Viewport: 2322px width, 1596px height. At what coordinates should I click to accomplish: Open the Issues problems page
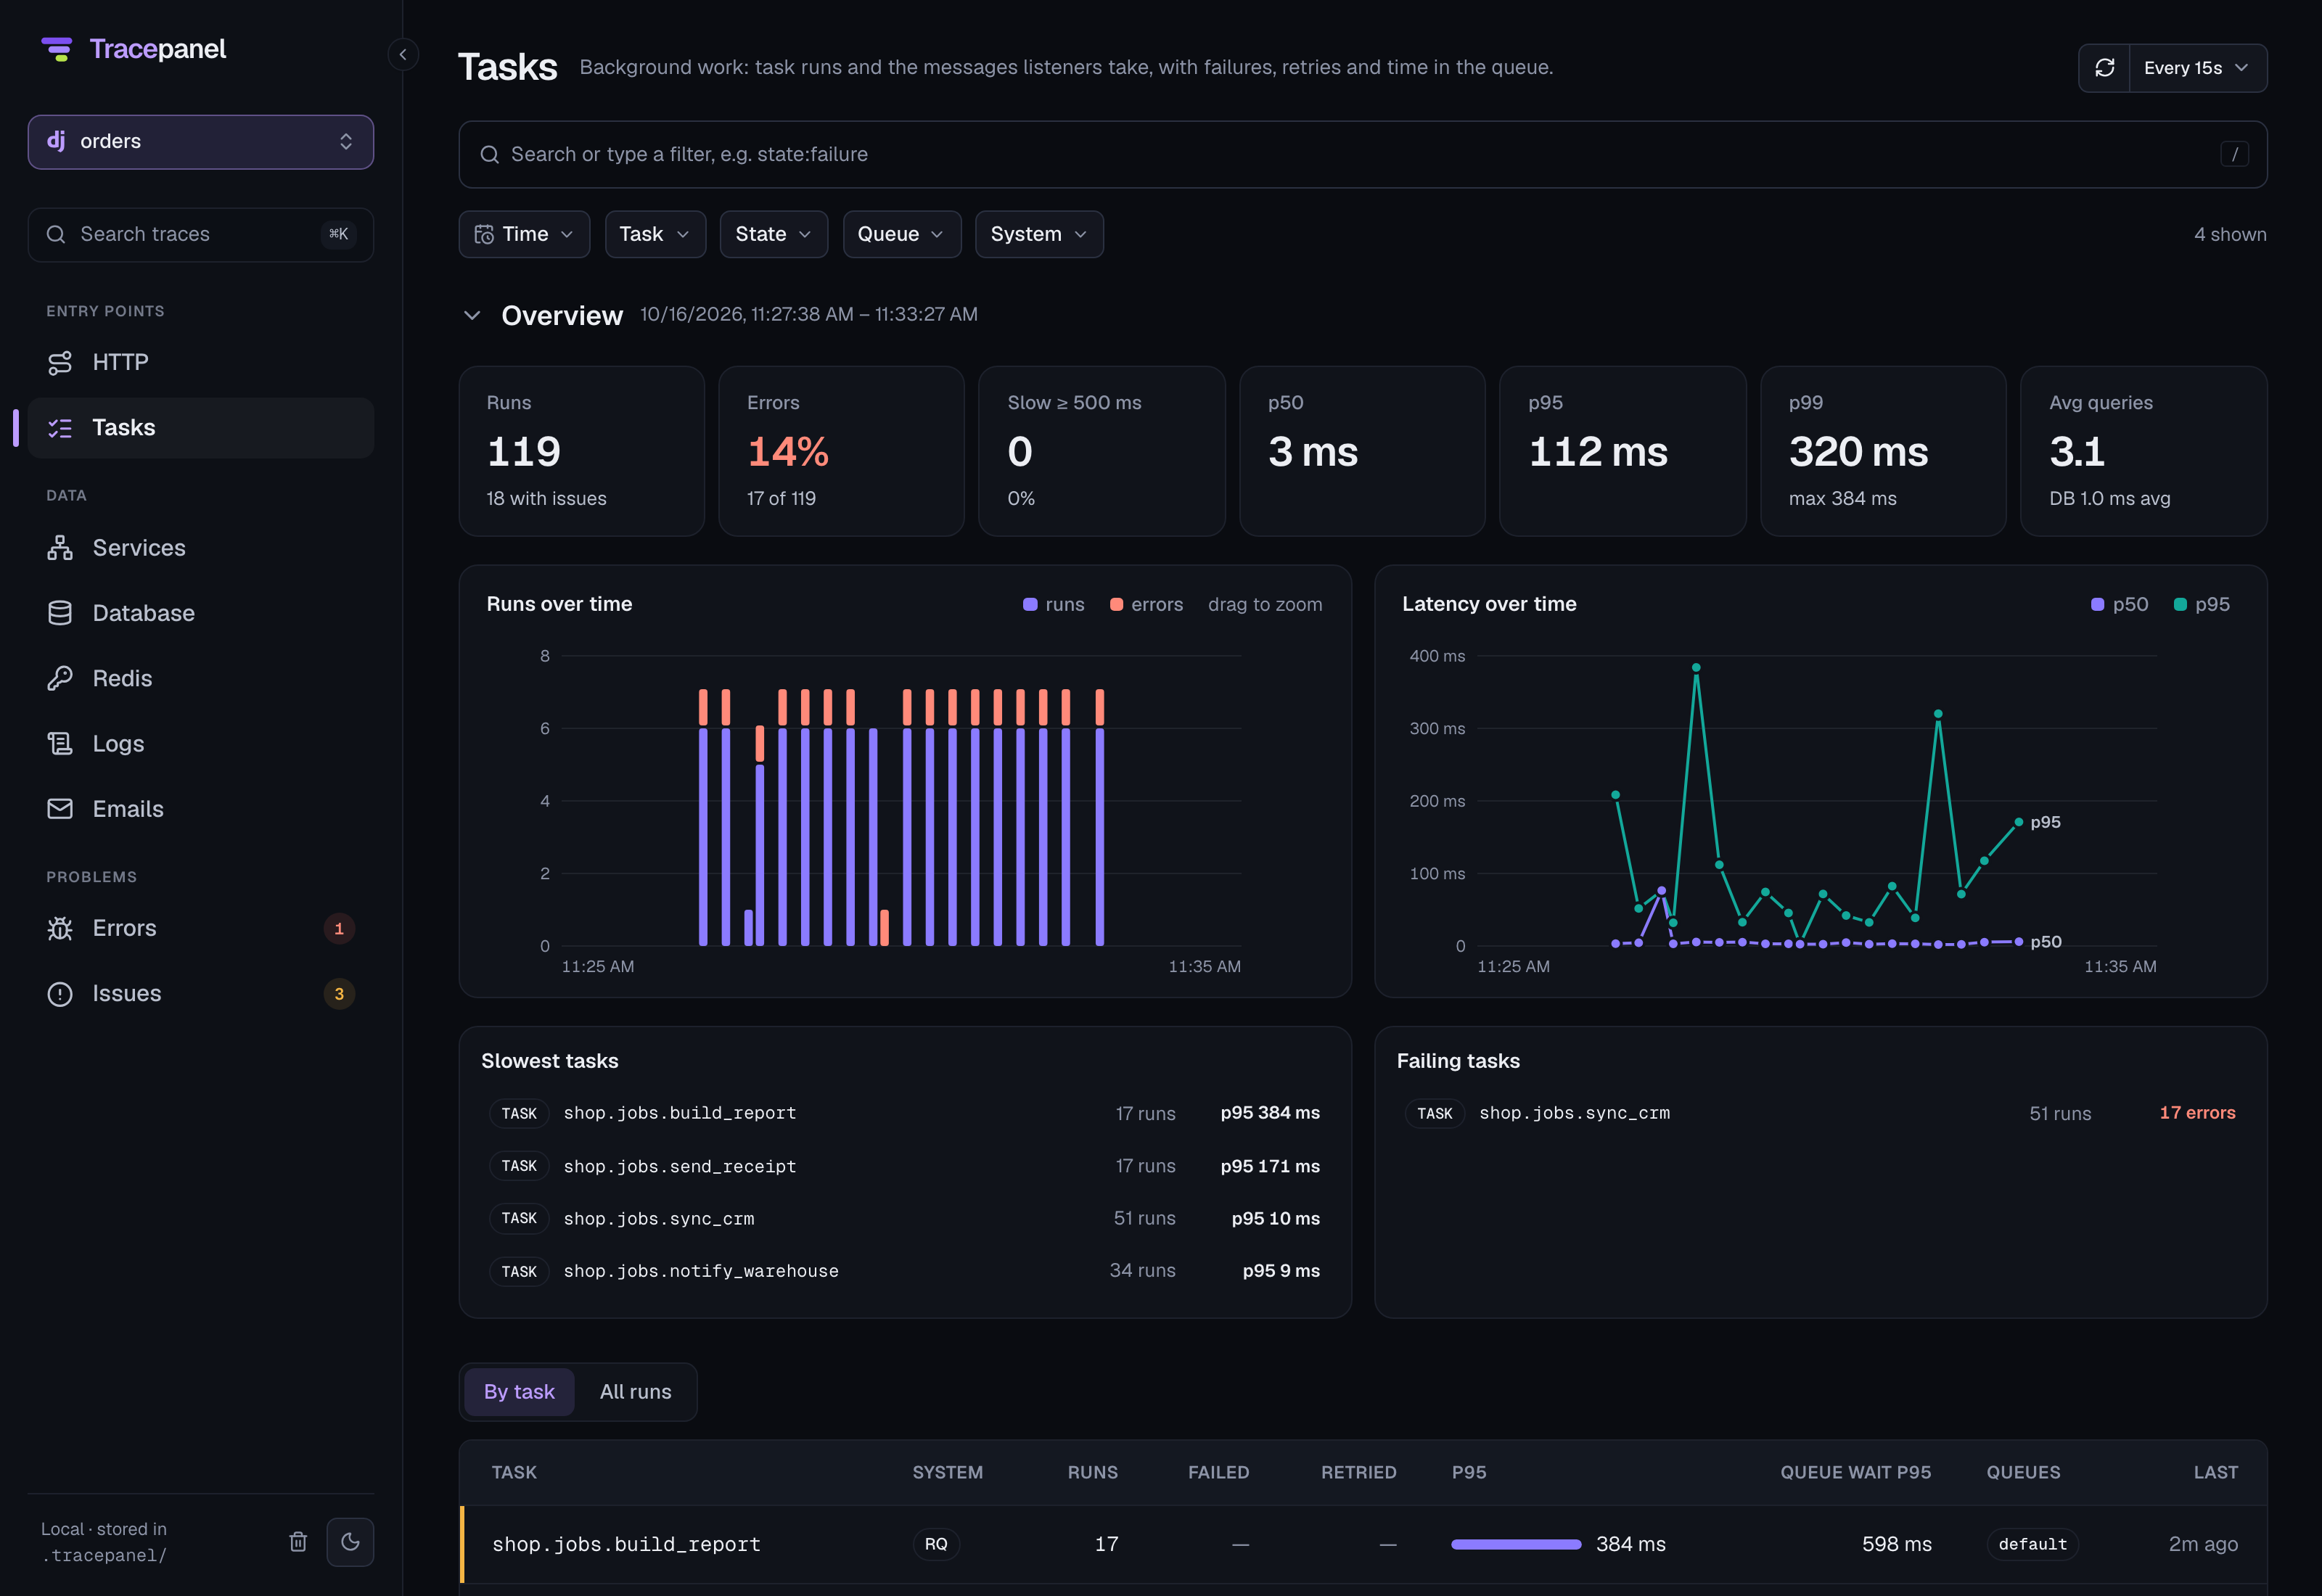click(x=201, y=994)
